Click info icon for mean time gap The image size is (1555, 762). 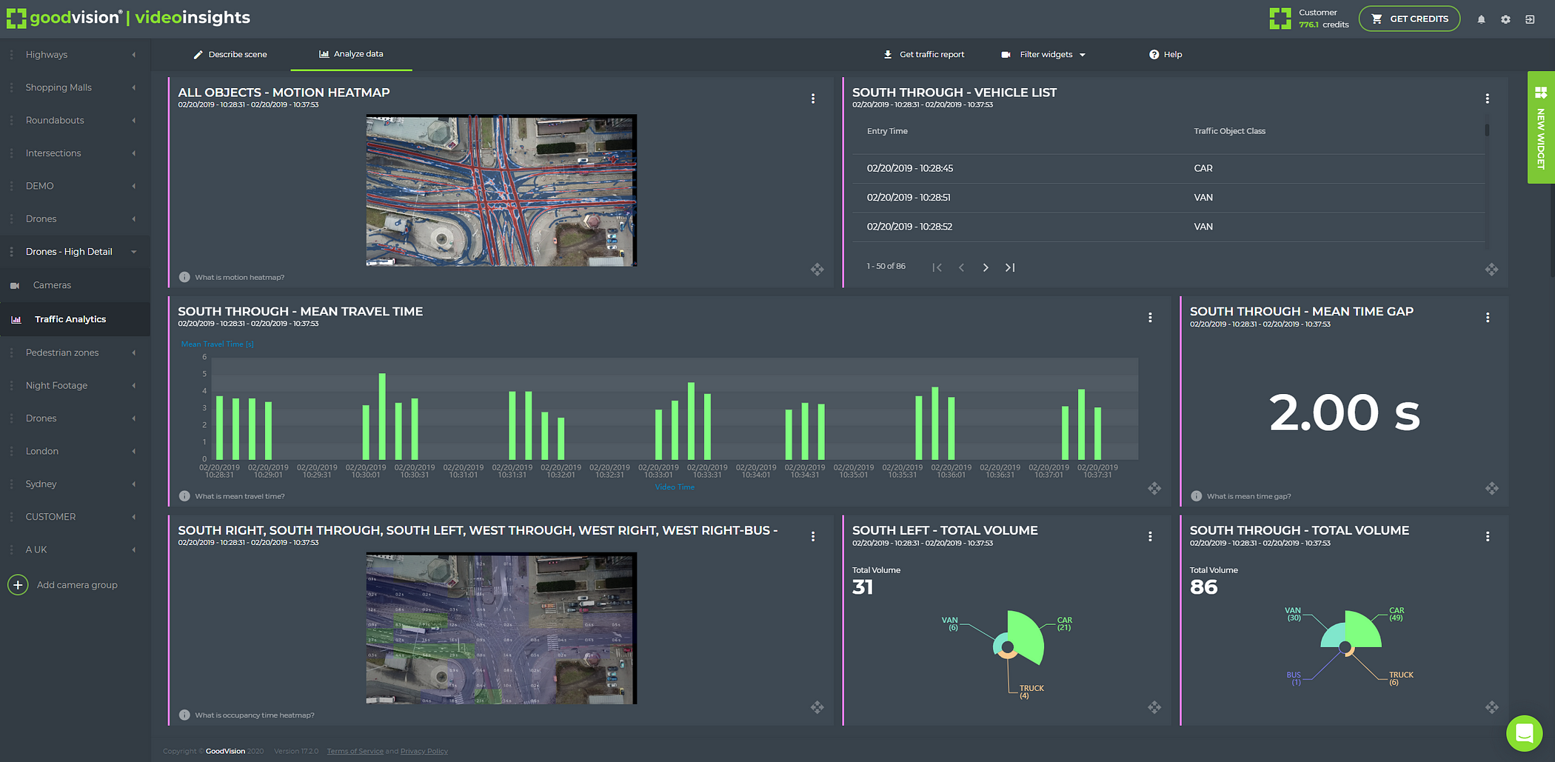pos(1196,496)
